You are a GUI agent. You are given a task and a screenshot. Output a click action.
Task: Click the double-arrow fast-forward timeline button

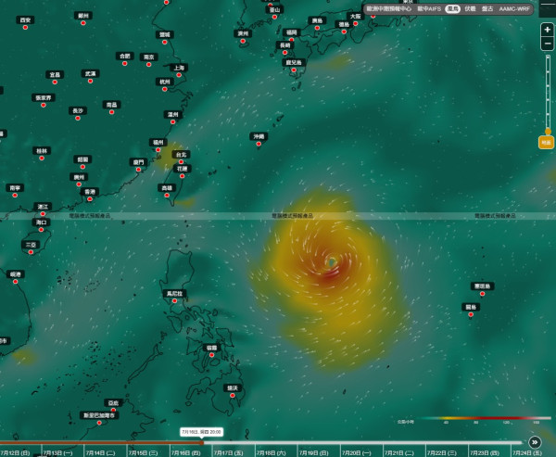535,442
